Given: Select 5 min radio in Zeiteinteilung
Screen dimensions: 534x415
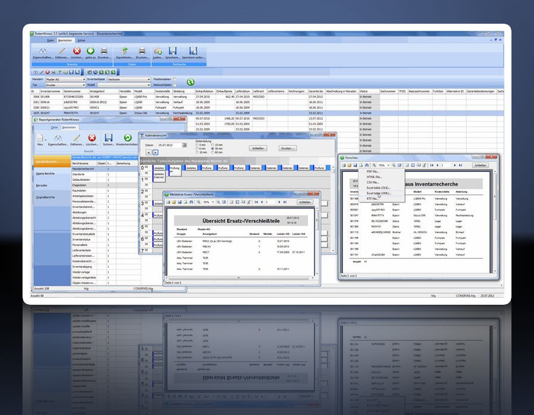Looking at the screenshot, I should [197, 145].
